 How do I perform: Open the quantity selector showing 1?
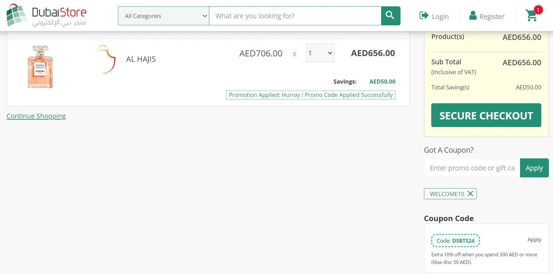click(x=320, y=53)
